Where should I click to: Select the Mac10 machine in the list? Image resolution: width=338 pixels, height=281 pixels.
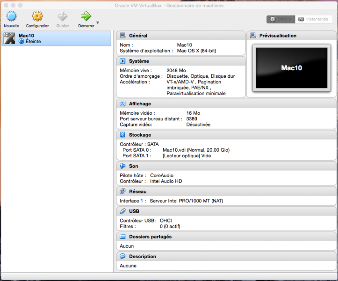[x=56, y=38]
